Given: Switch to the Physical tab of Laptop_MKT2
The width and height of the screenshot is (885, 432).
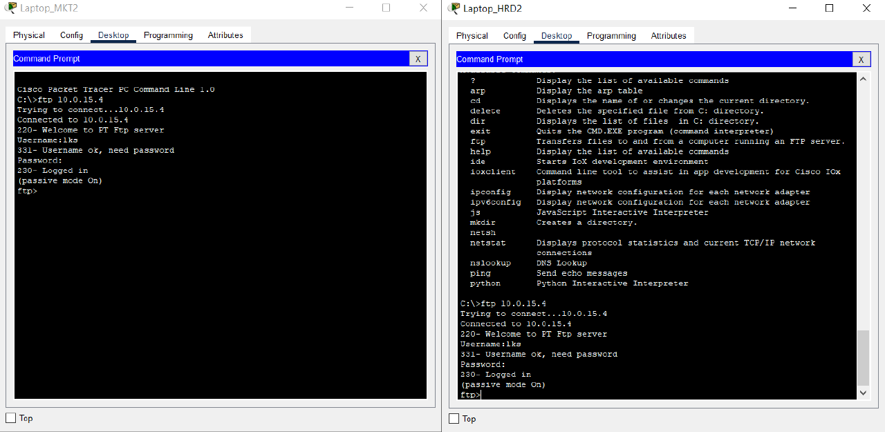Looking at the screenshot, I should coord(28,35).
